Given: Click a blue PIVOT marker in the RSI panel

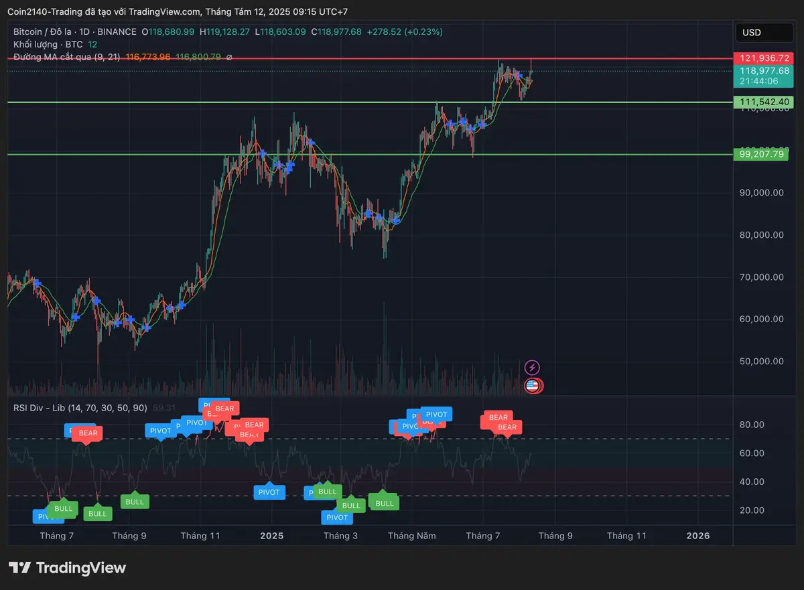Looking at the screenshot, I should coord(269,492).
